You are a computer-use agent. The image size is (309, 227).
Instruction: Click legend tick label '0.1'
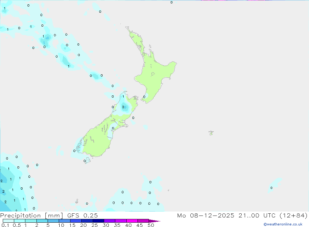pos(5,225)
